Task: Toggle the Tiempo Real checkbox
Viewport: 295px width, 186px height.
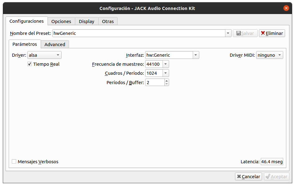Action: click(x=30, y=64)
